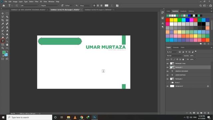
Task: Switch to the Gradients tab
Action: click(x=183, y=11)
